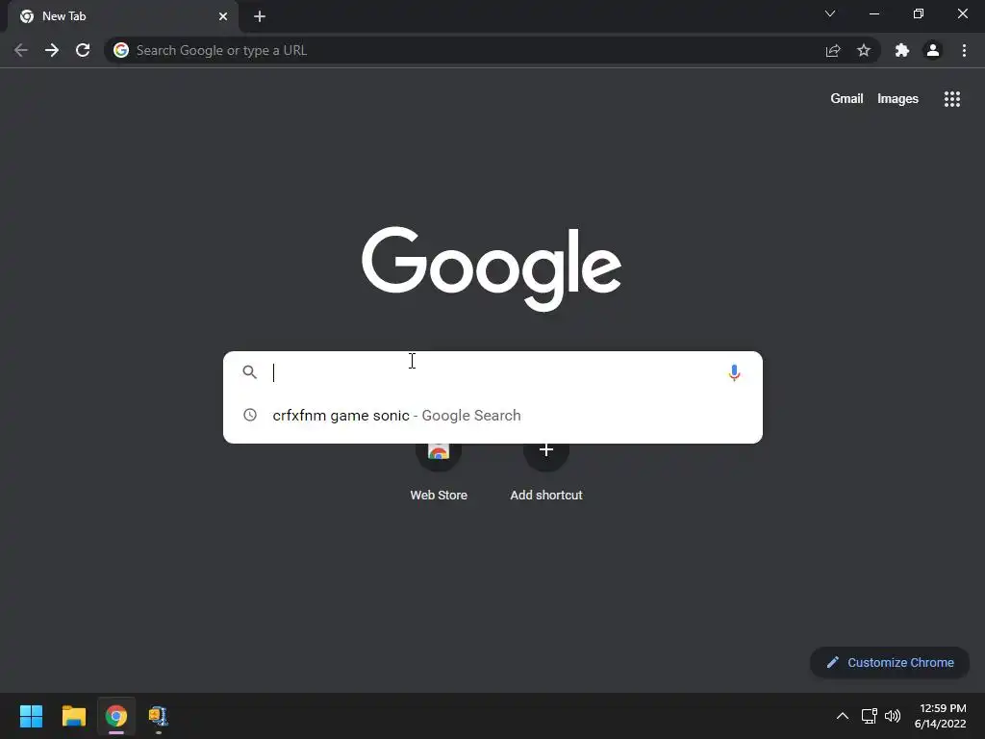Bookmark this tab with star icon
The image size is (985, 739).
pyautogui.click(x=864, y=50)
